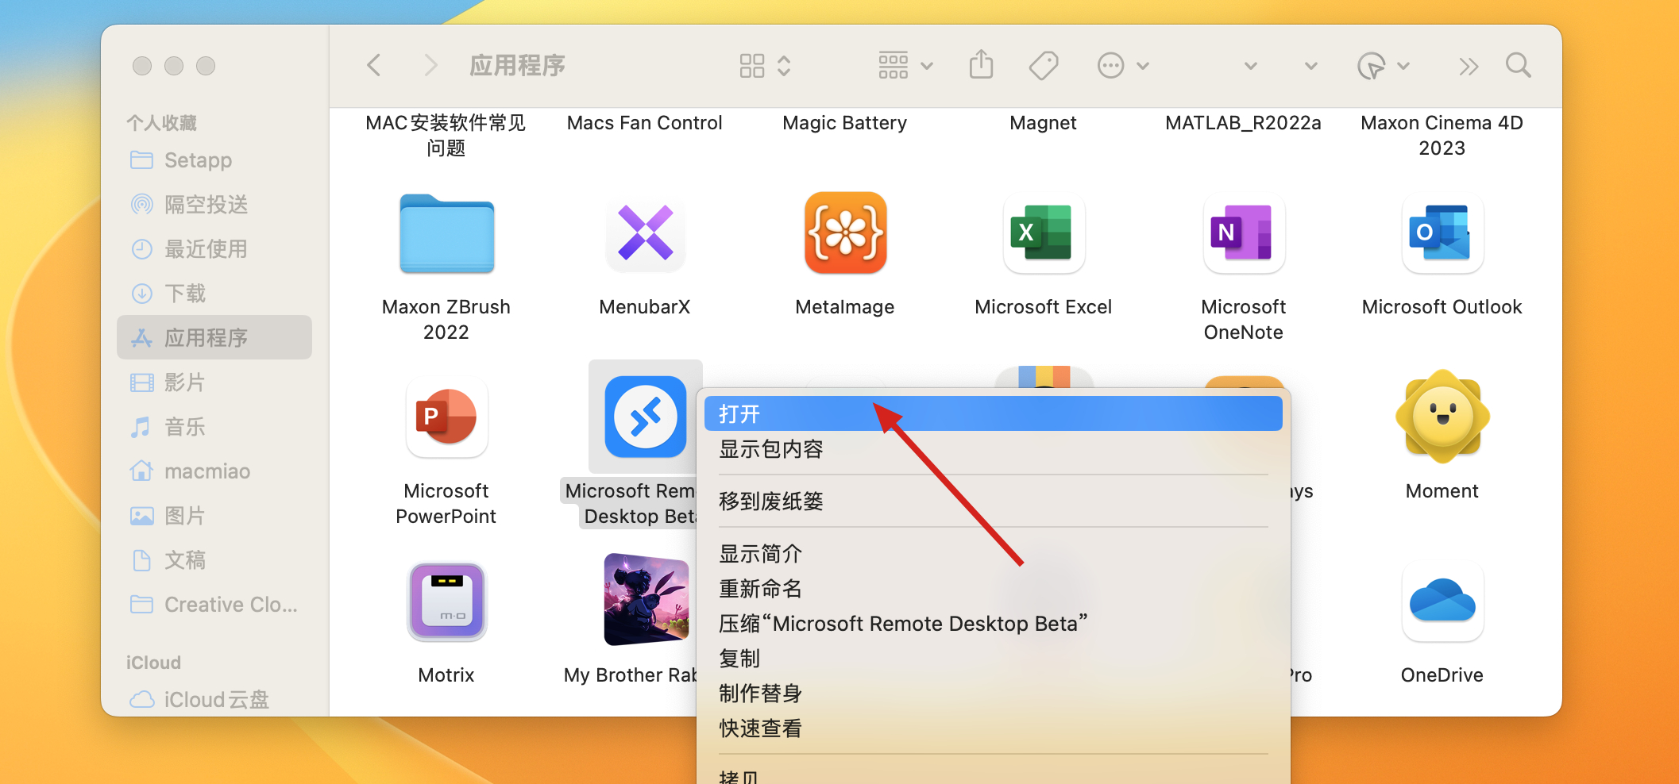Click the Microsoft Outlook icon
The image size is (1679, 784).
[x=1442, y=233]
